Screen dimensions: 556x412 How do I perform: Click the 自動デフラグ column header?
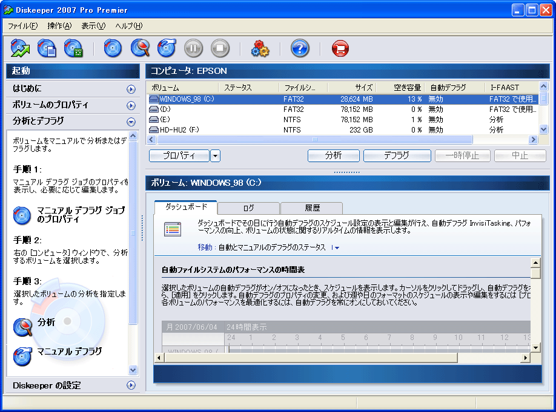[455, 88]
